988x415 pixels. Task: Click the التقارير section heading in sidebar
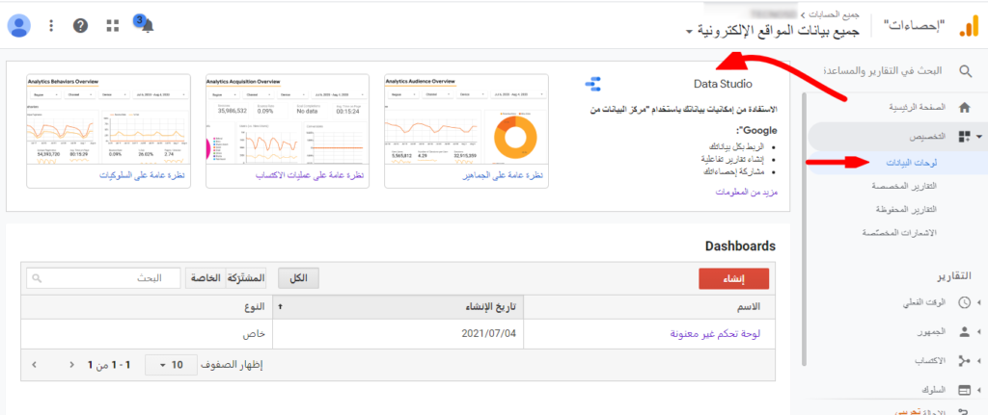(955, 276)
